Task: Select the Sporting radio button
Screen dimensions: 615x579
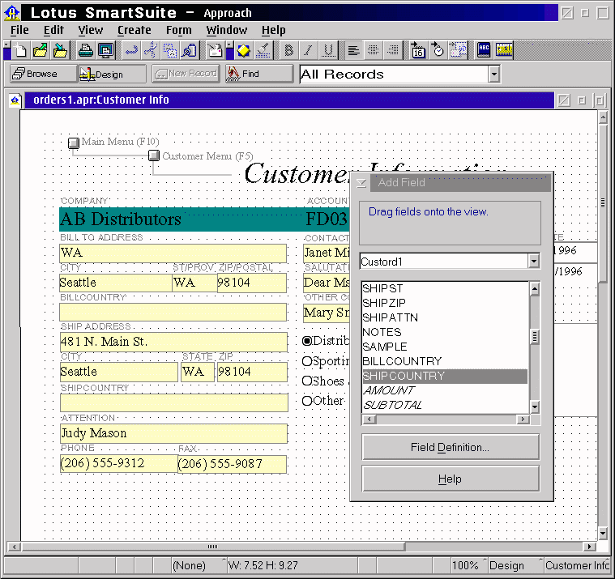Action: pyautogui.click(x=307, y=361)
